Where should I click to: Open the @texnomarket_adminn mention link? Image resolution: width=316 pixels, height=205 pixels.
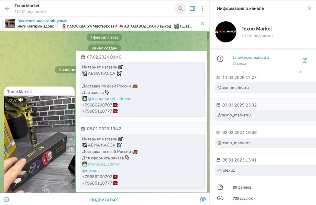tap(109, 98)
